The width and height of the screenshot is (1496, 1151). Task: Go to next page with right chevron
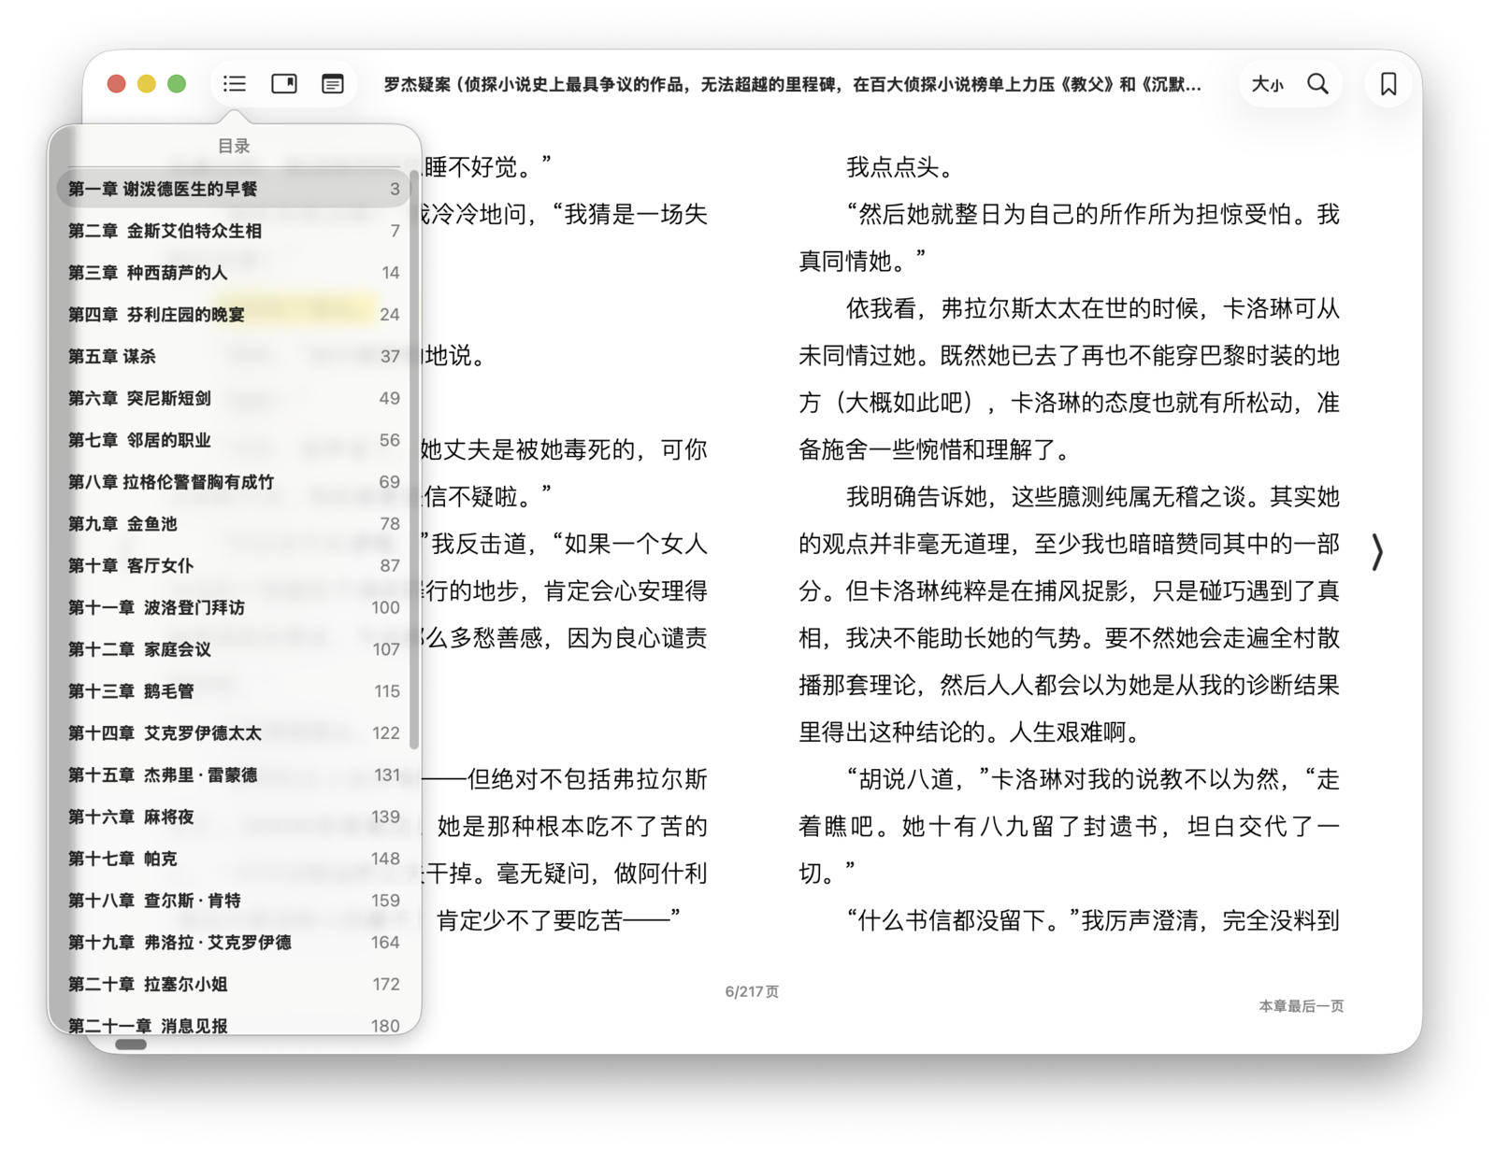coord(1376,552)
